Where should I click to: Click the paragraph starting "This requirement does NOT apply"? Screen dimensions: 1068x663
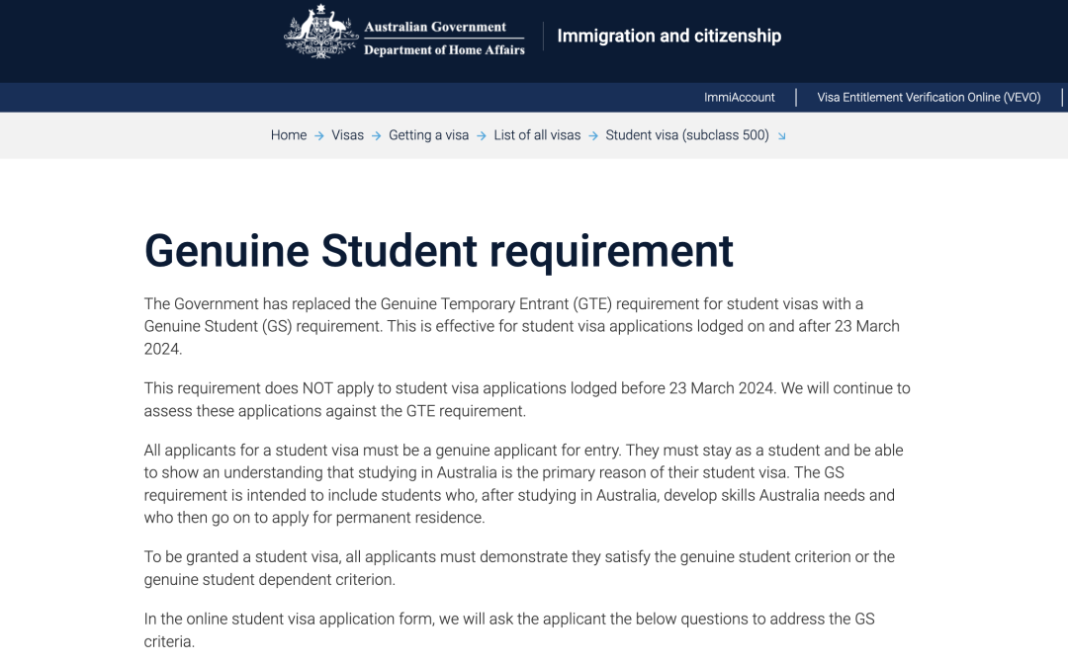coord(527,399)
